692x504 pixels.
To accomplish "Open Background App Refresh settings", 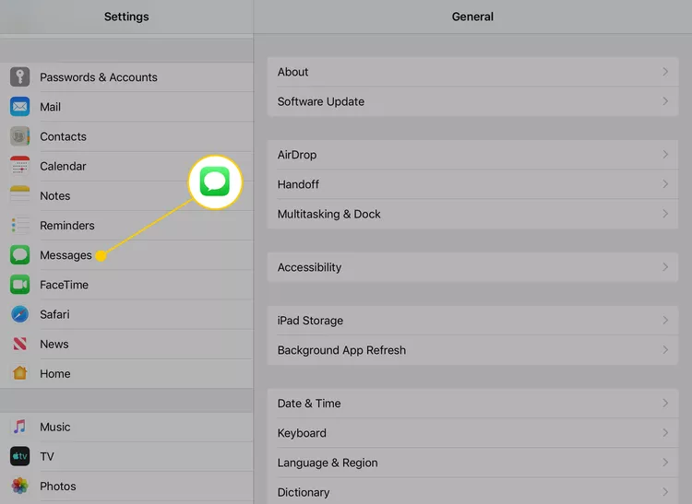I will [472, 350].
